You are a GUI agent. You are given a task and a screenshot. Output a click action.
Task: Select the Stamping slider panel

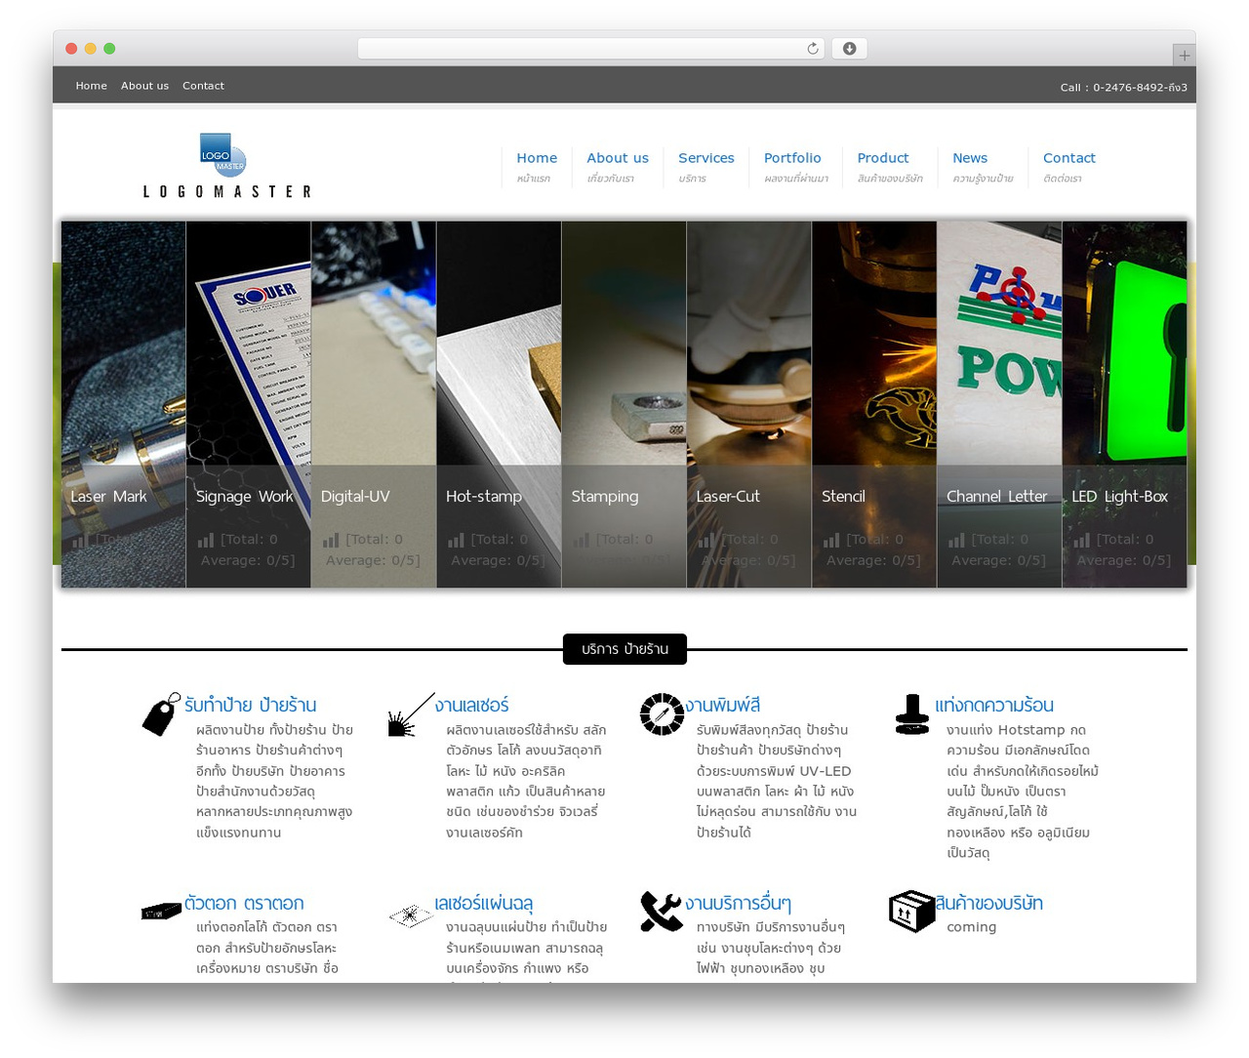tap(624, 404)
